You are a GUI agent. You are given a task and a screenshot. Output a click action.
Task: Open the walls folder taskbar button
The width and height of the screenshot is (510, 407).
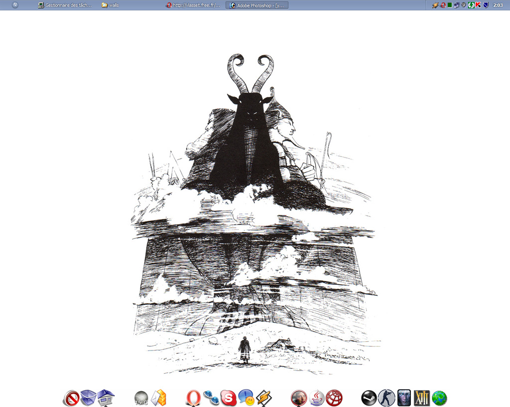(110, 5)
